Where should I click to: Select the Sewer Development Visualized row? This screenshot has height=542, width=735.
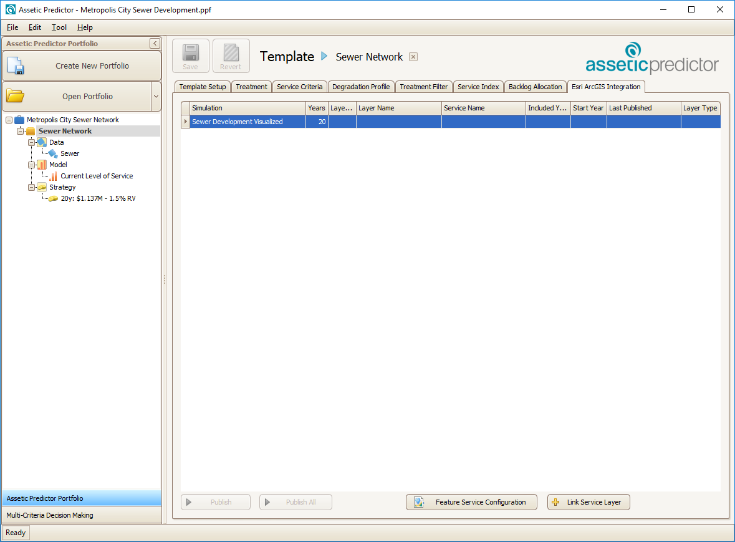pos(451,122)
